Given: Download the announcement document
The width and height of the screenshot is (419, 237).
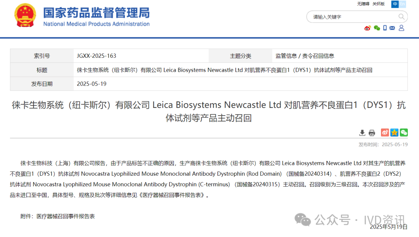Looking at the screenshot, I should 362,132.
